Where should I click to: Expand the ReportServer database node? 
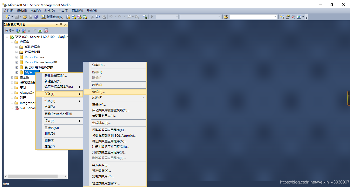click(17, 57)
